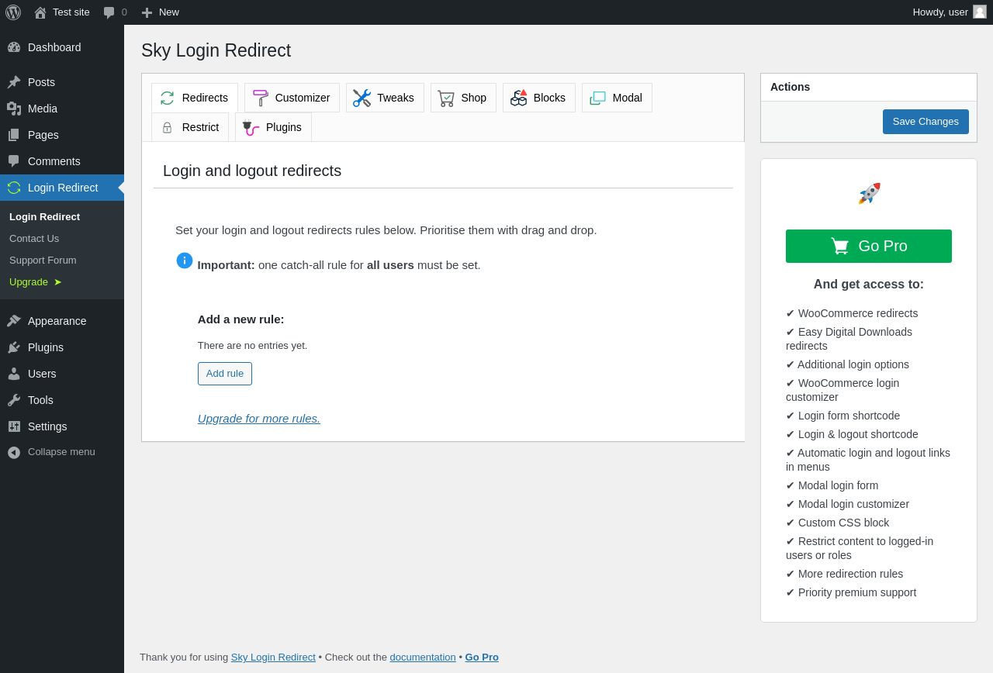Click the blue info circle icon
The width and height of the screenshot is (993, 673).
coord(185,261)
